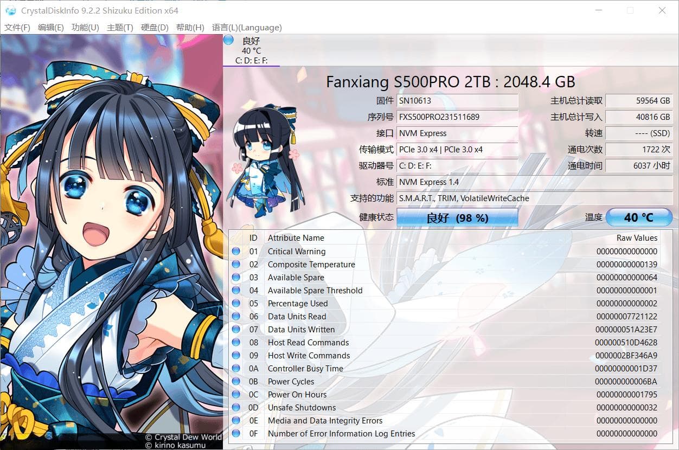
Task: Click the status orb for Host Write Commands
Action: 236,355
